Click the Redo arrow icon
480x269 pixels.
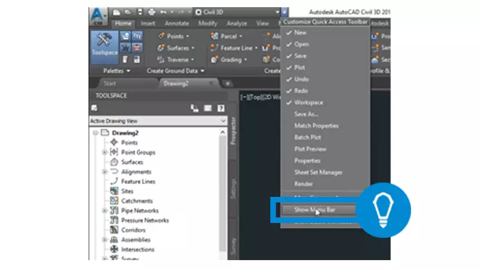click(x=181, y=12)
